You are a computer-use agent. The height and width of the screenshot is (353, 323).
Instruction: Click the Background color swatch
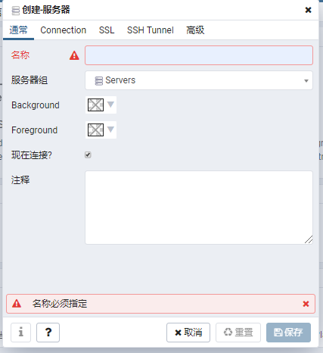click(95, 105)
